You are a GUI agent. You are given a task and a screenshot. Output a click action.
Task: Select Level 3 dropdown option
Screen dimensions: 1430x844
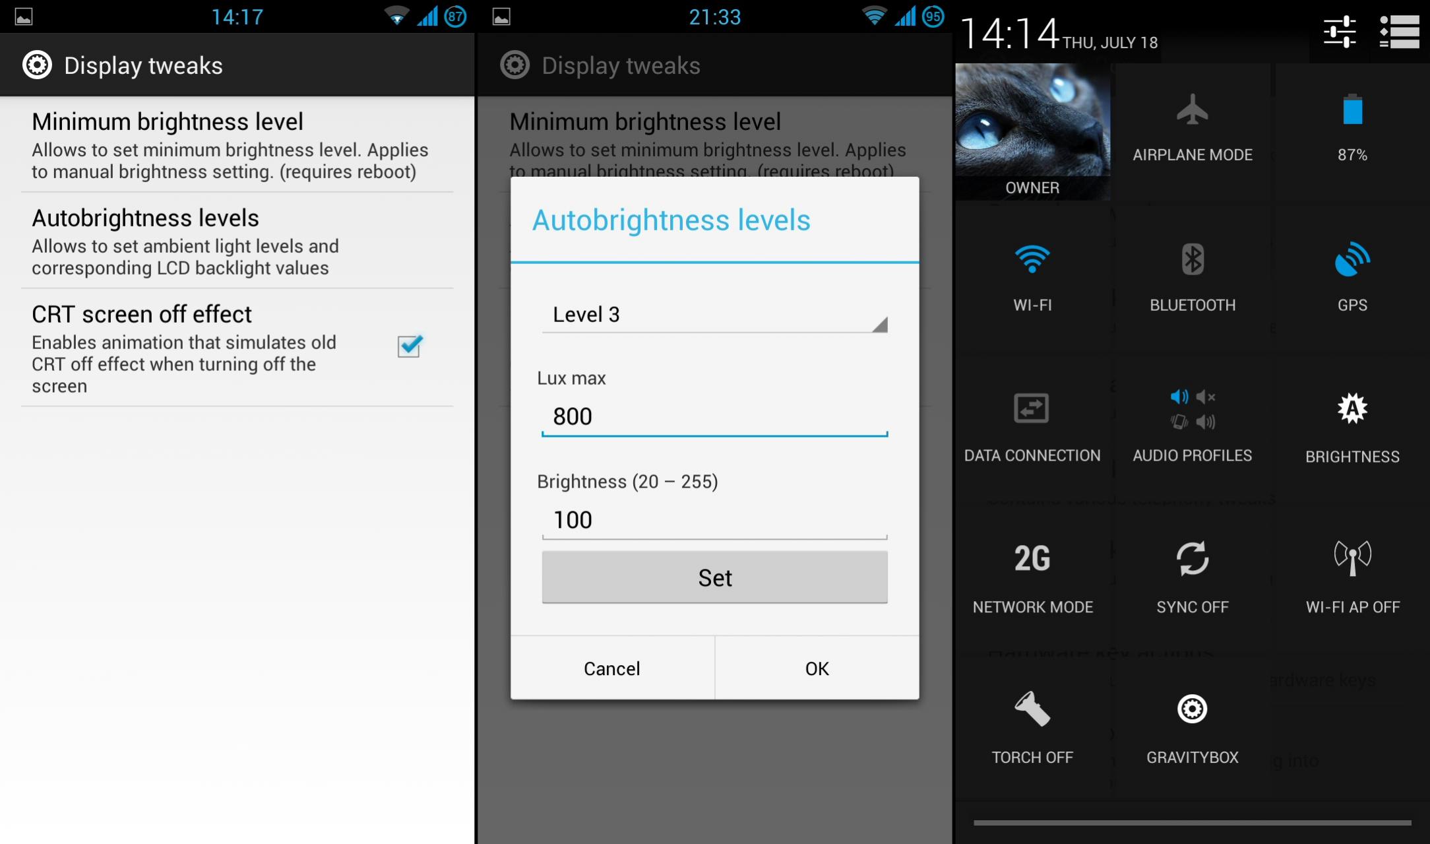(x=714, y=315)
